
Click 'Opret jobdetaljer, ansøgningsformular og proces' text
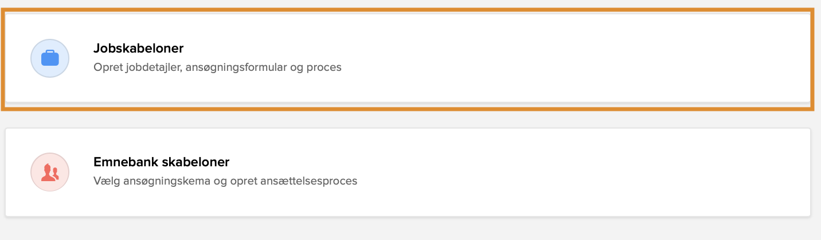(217, 67)
